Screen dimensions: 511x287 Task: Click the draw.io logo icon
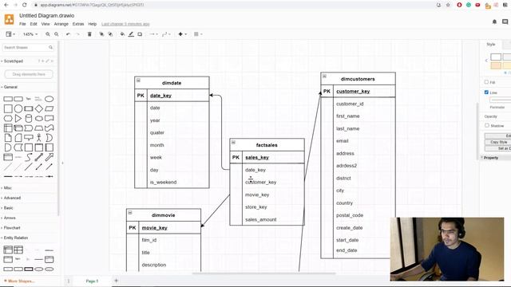(9, 19)
